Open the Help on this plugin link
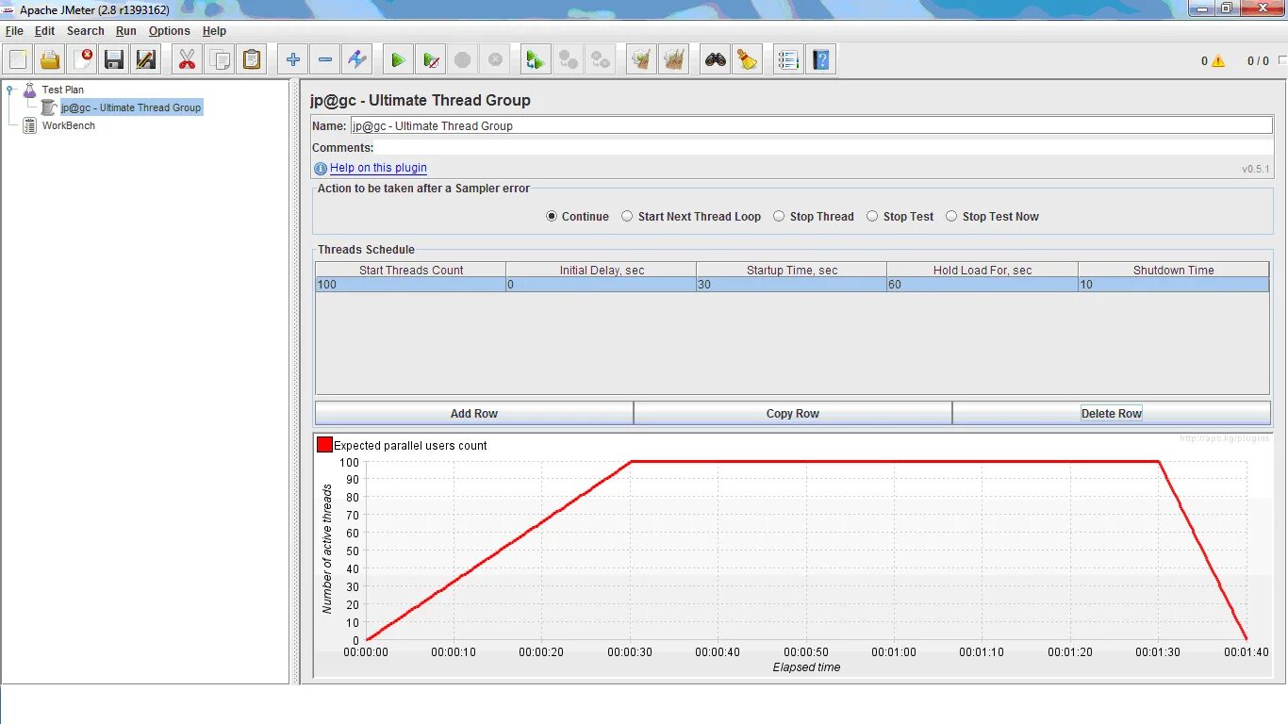The width and height of the screenshot is (1288, 724). [x=378, y=168]
